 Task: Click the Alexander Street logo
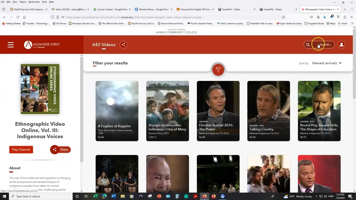click(x=42, y=45)
